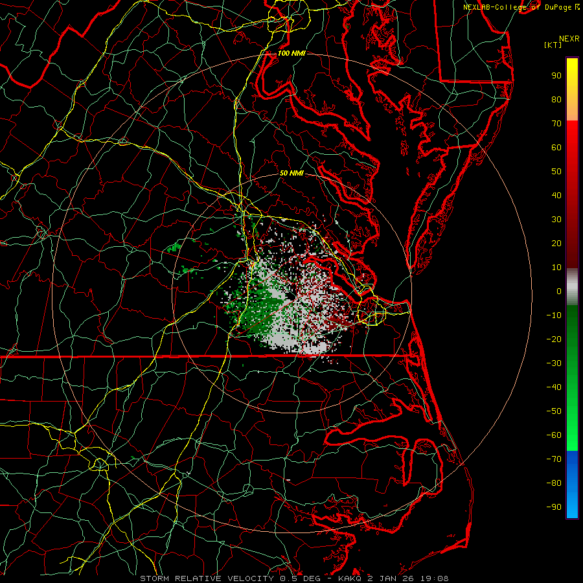Click the STORM RELATIVE VELOCITY caption text
583x583 pixels.
point(207,578)
